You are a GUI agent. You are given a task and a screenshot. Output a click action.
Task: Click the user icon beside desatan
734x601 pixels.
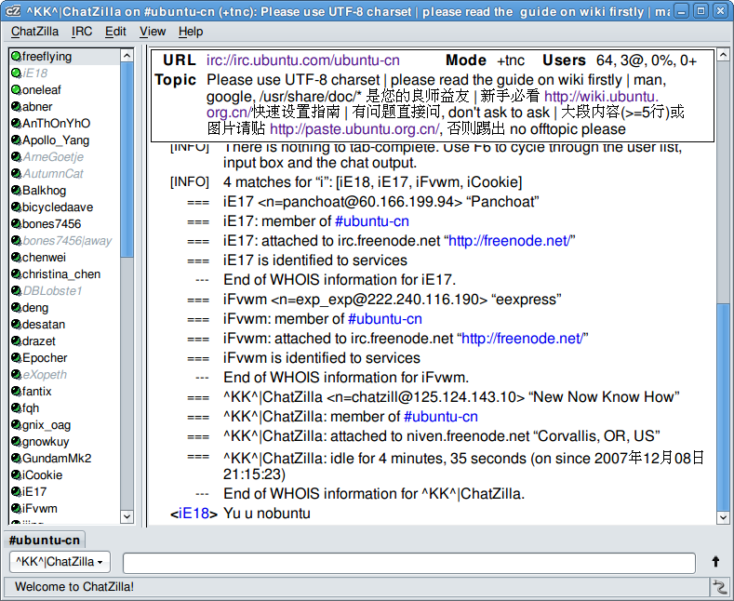pos(16,325)
